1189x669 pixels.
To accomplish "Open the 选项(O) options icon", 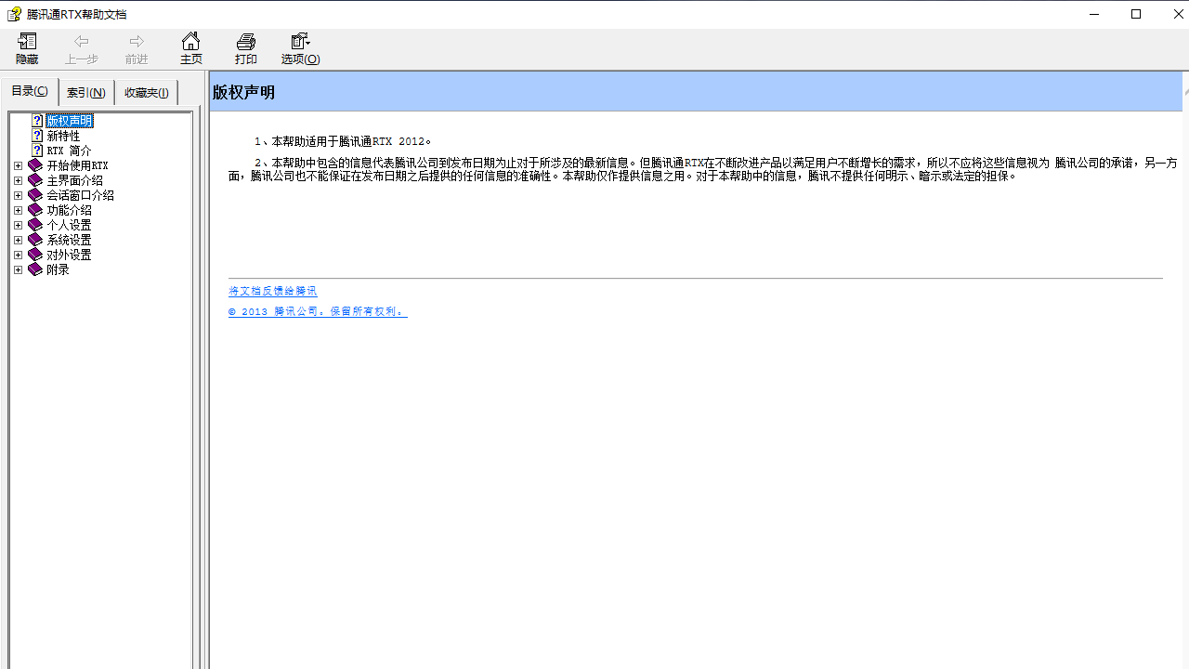I will tap(299, 48).
